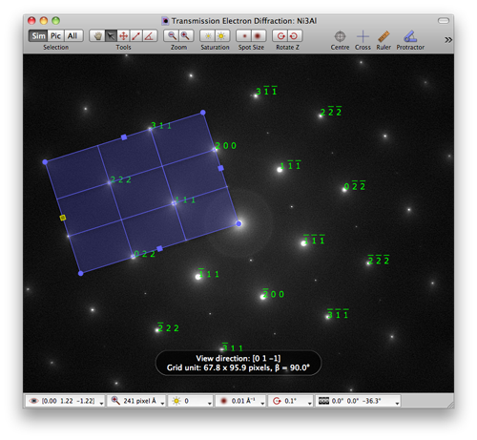Select the hand pan tool
This screenshot has height=440, width=477.
[x=97, y=36]
